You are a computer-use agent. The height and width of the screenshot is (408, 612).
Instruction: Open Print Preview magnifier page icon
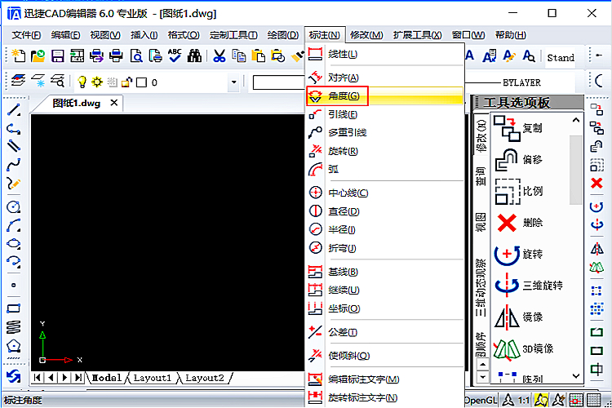click(135, 55)
